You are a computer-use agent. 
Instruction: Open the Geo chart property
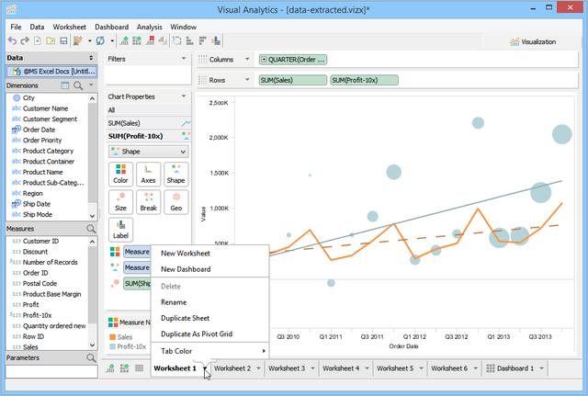pyautogui.click(x=175, y=202)
